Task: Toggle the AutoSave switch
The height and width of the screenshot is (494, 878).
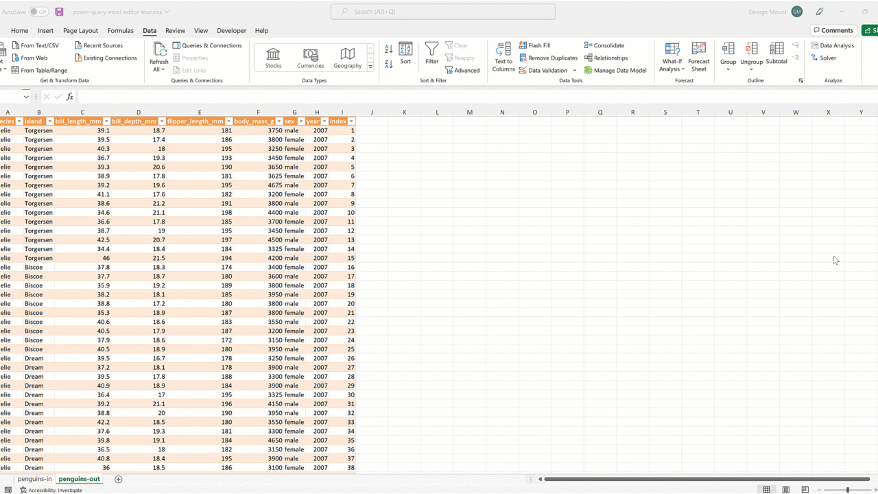Action: [38, 12]
